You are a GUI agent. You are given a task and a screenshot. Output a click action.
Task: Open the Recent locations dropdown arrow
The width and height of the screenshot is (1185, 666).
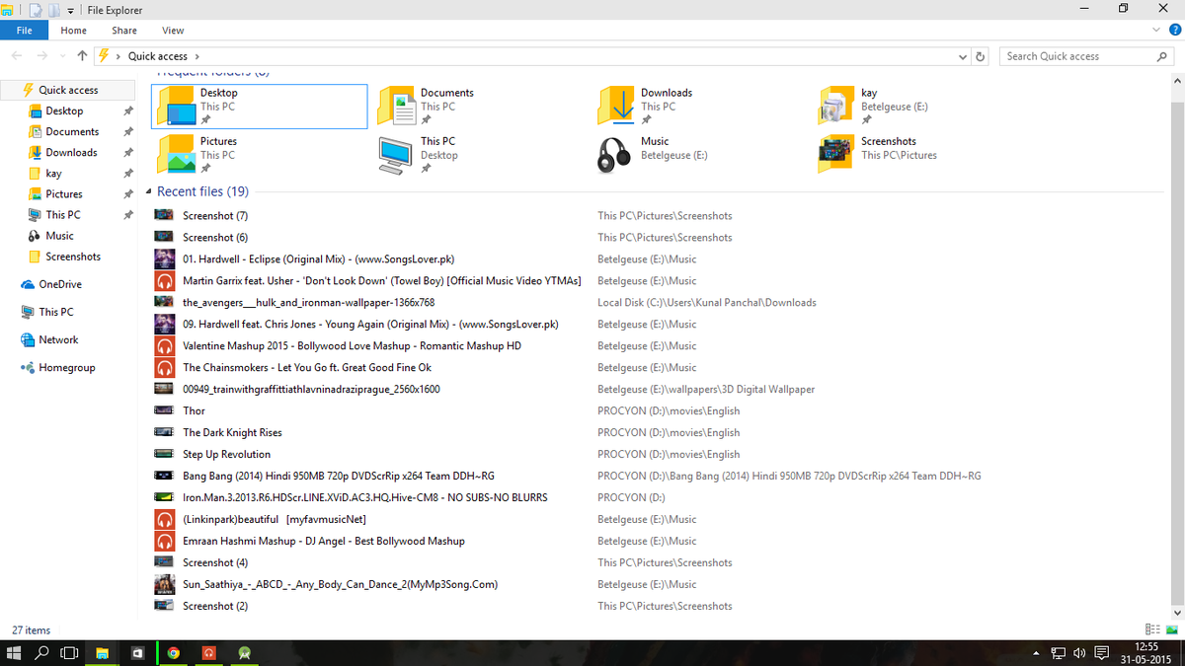click(x=63, y=57)
